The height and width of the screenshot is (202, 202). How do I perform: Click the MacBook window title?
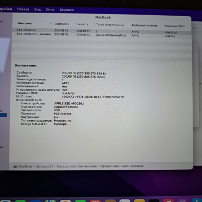pos(103,18)
